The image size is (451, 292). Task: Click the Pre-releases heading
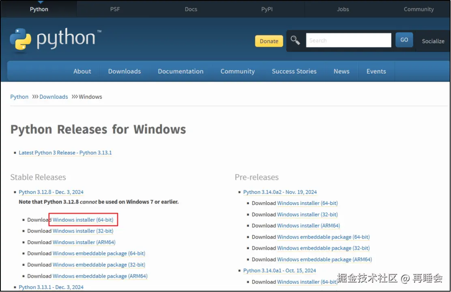257,177
